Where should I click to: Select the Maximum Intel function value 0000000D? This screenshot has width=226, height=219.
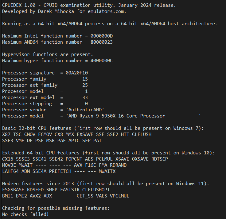click(x=102, y=36)
